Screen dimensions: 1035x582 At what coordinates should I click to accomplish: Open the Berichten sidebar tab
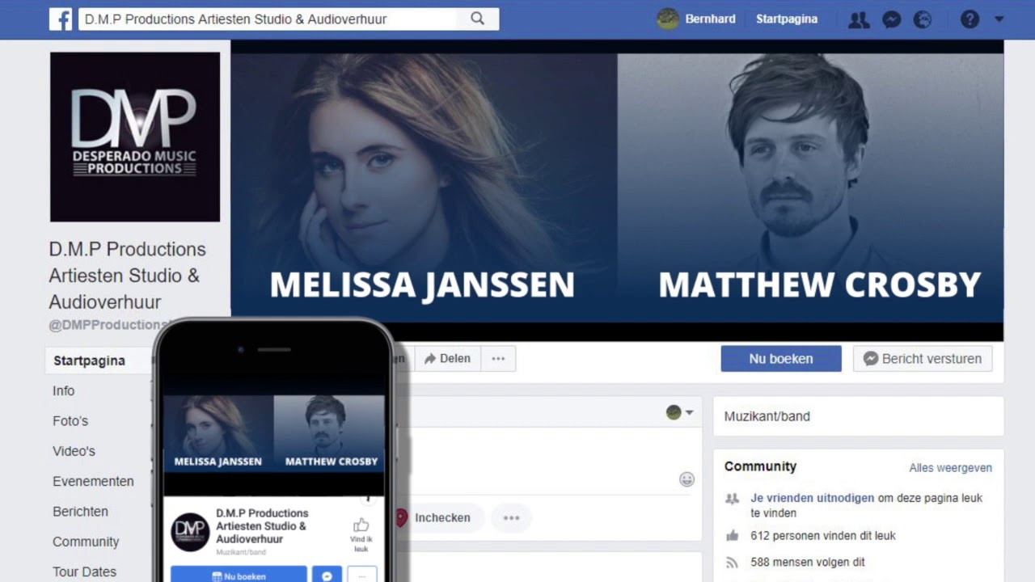[80, 511]
